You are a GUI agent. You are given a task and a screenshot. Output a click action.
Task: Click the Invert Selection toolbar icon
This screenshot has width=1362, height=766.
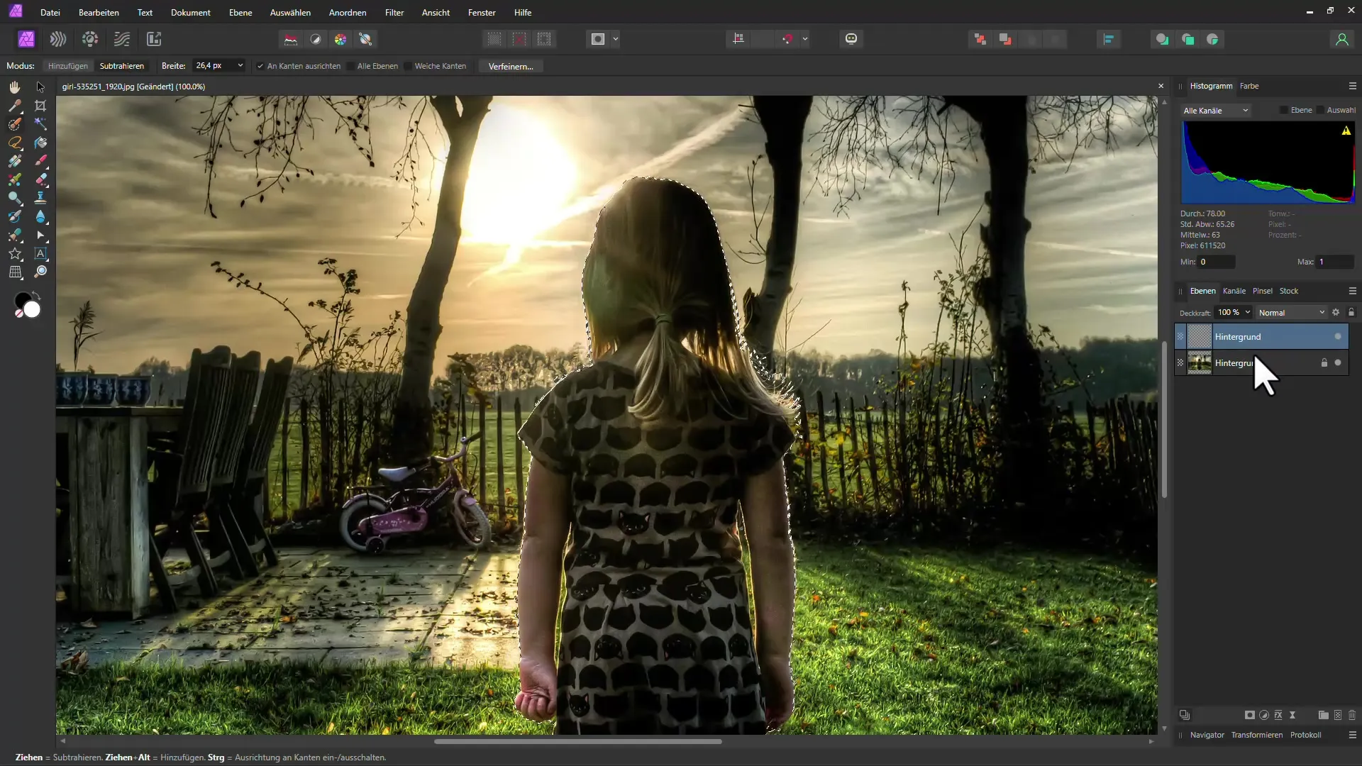(x=544, y=39)
